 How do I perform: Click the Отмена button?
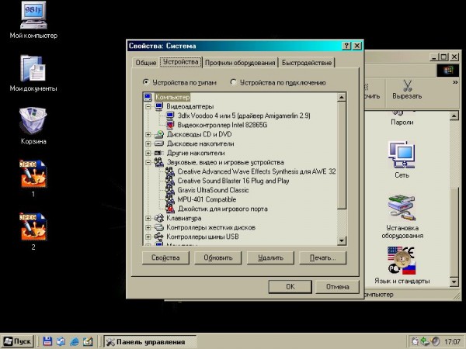coord(337,287)
